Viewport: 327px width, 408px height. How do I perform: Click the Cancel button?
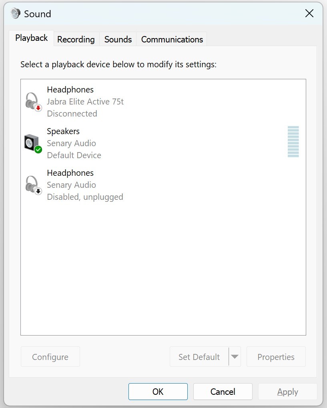coord(223,392)
